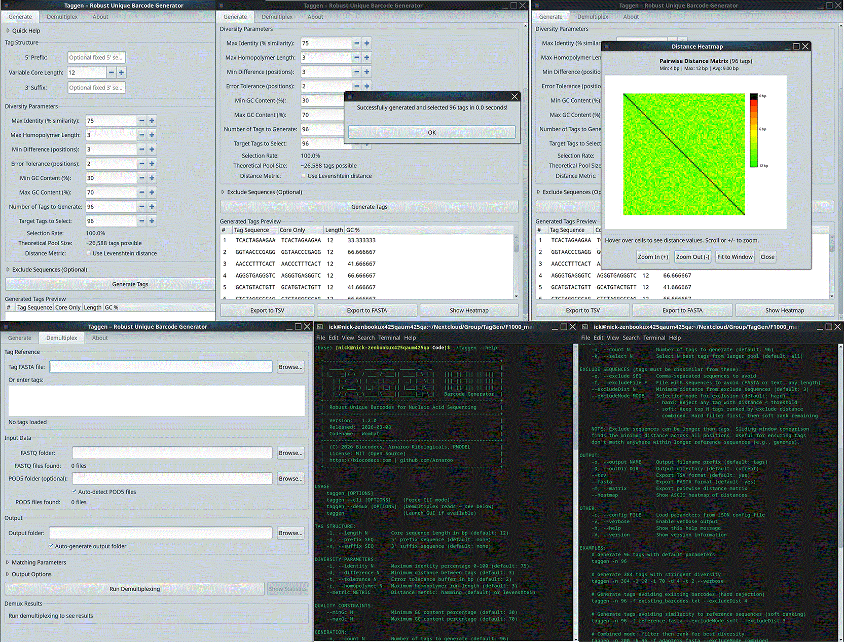Click the Or enter tags text area
The height and width of the screenshot is (642, 844).
[x=157, y=400]
